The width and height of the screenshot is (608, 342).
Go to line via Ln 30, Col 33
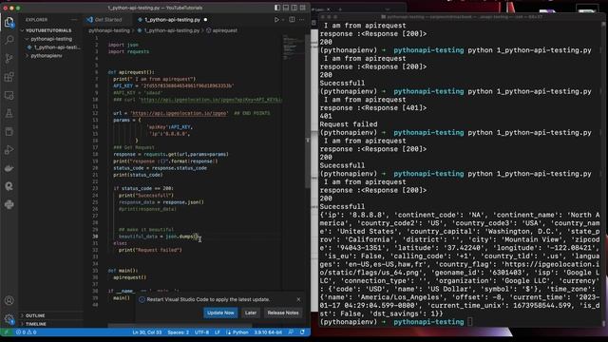tap(146, 332)
